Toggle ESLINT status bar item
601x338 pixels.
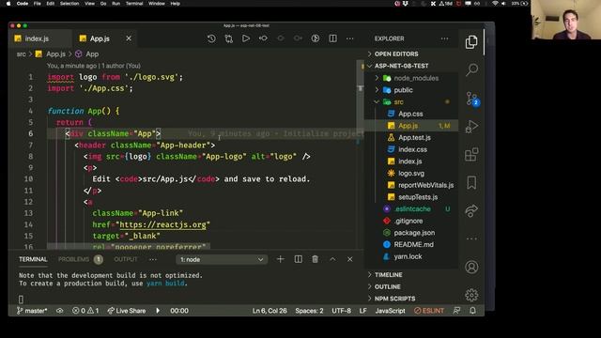(x=429, y=311)
